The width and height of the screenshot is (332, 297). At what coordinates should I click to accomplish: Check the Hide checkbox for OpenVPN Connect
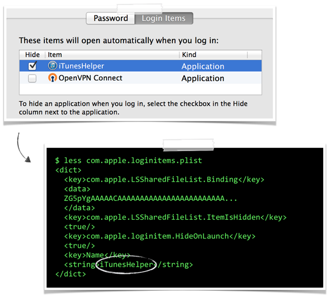pyautogui.click(x=32, y=78)
